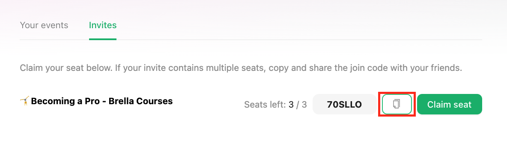Click the gray box showing code 70SLLO

point(344,104)
